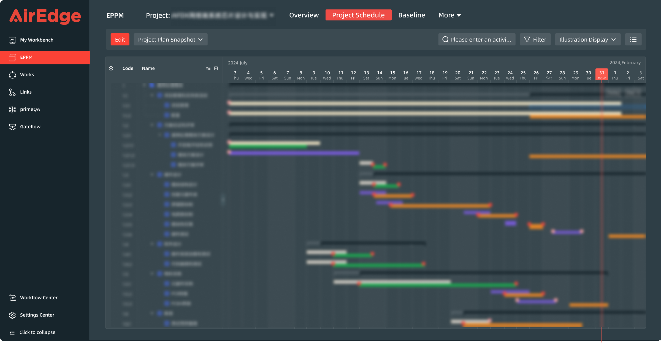Open primeQA snowflake icon
The height and width of the screenshot is (343, 661).
[12, 109]
